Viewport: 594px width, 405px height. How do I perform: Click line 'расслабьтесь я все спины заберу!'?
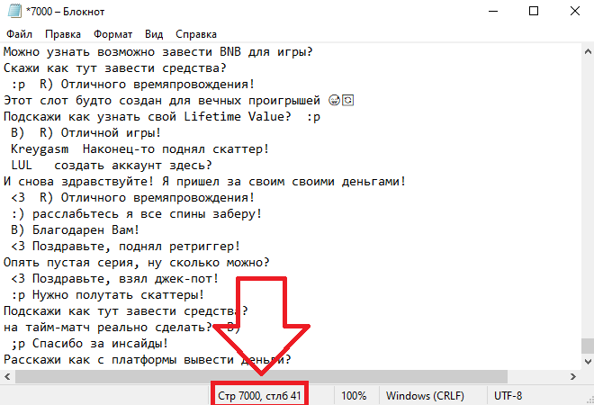137,213
